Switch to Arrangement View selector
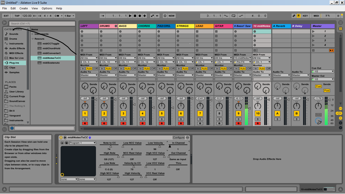Viewport: 345px width, 194px height. pyautogui.click(x=340, y=23)
